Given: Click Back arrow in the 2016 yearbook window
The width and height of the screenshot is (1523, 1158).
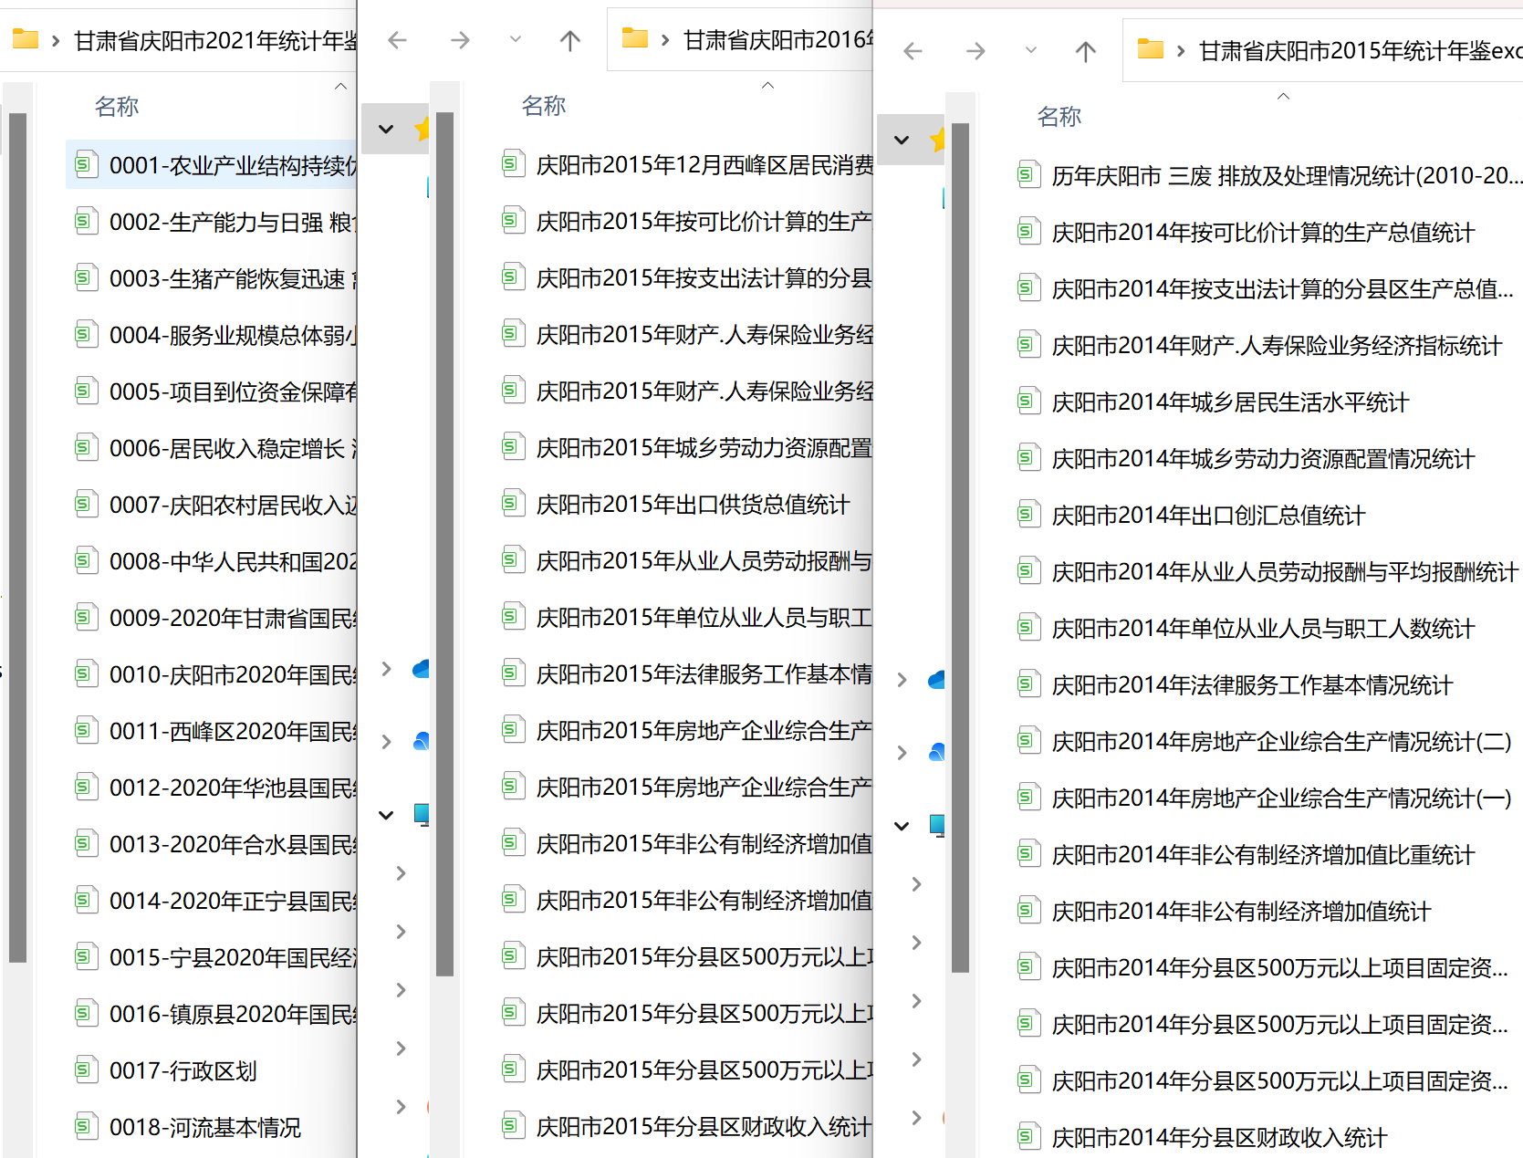Looking at the screenshot, I should (x=397, y=40).
